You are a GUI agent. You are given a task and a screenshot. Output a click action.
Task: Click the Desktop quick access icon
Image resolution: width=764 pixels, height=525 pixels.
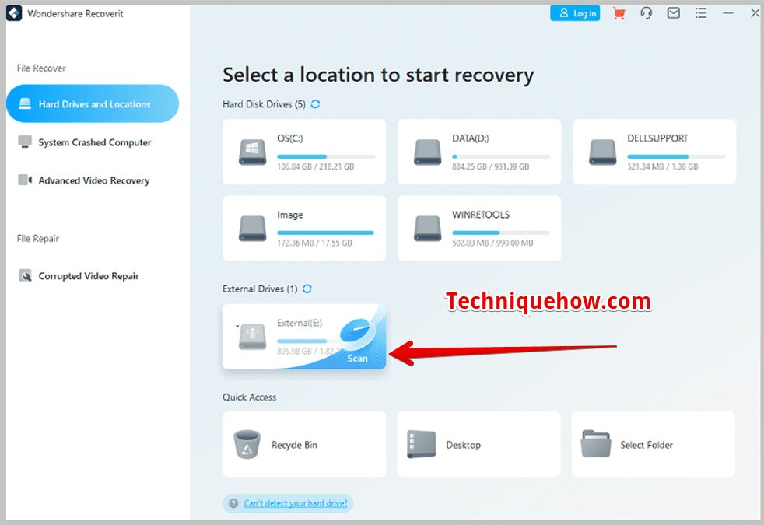coord(422,444)
